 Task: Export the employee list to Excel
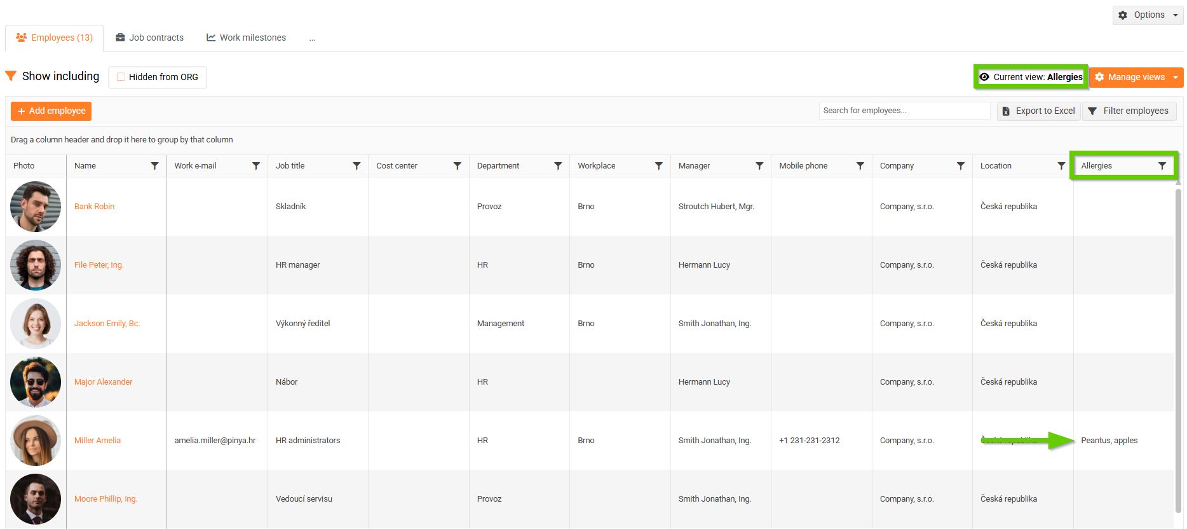pyautogui.click(x=1039, y=111)
